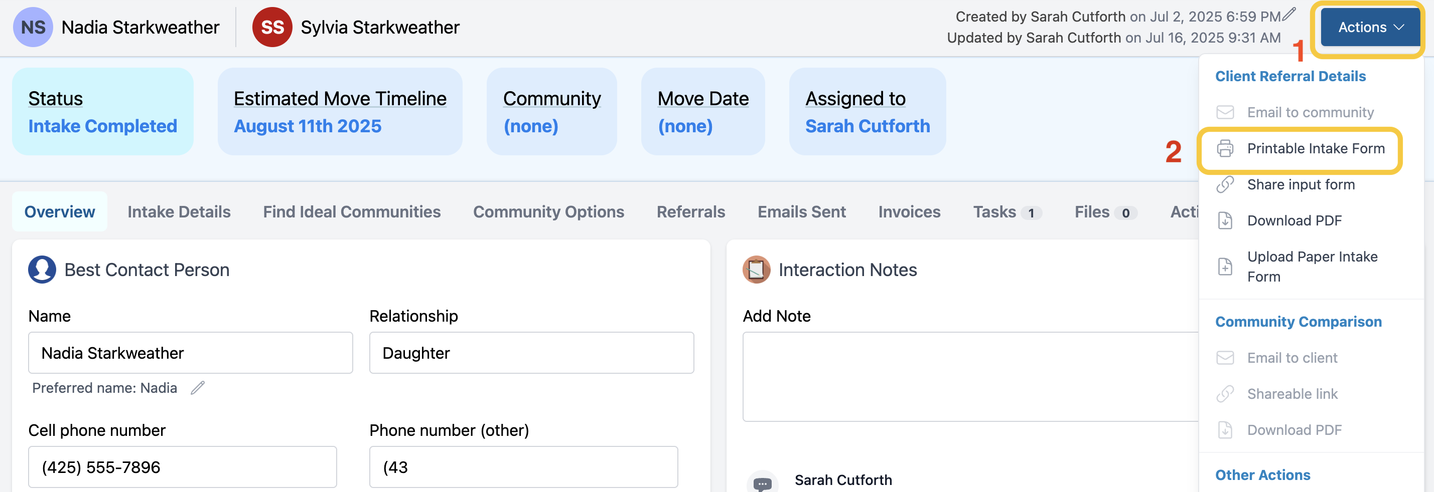Click the Cell phone number field
This screenshot has width=1434, height=492.
coord(183,467)
